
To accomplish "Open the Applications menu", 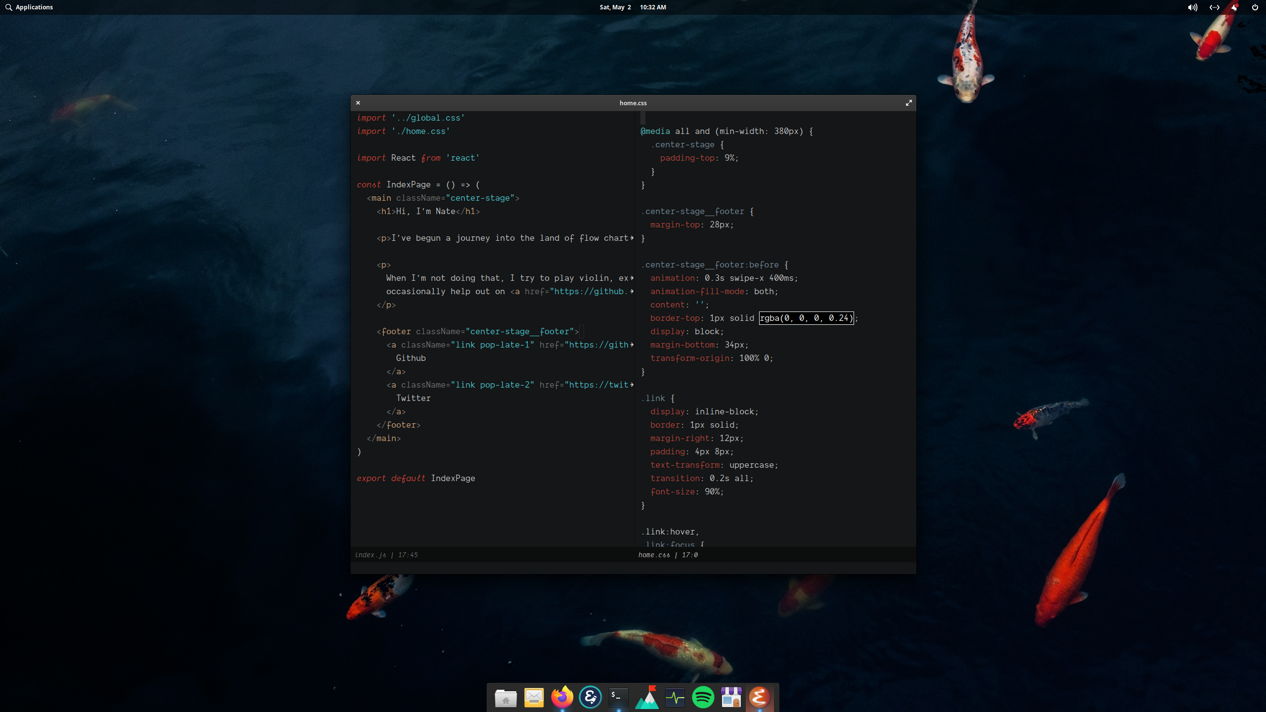I will click(x=29, y=7).
